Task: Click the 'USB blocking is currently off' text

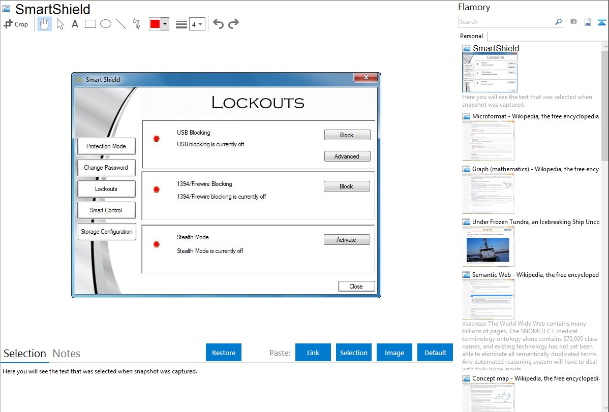Action: coord(210,144)
